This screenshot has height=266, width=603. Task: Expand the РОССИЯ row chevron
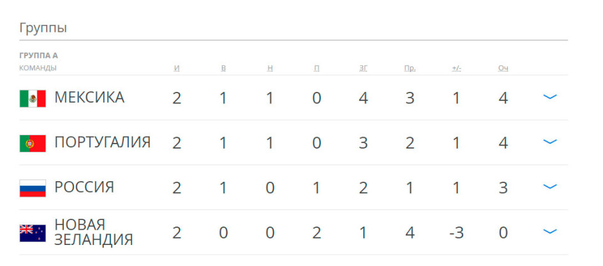[550, 187]
